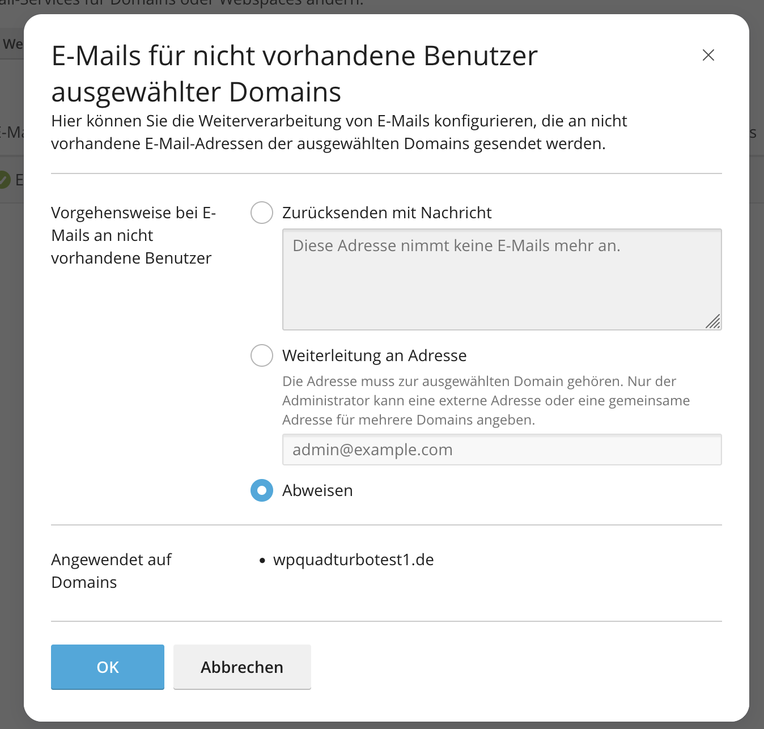Click the "Angewendet auf Domains" label
Image resolution: width=764 pixels, height=729 pixels.
point(111,571)
